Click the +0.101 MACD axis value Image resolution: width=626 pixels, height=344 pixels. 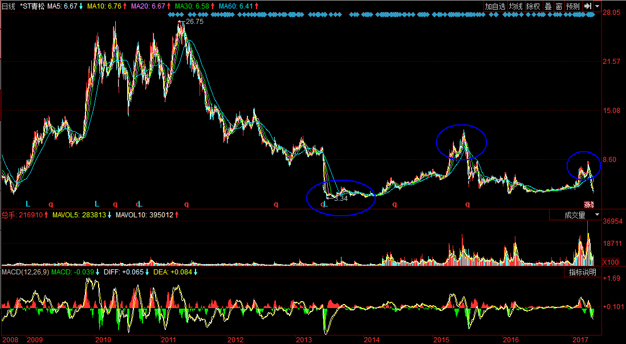tap(613, 307)
